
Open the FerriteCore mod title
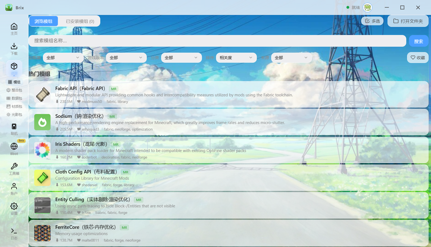[86, 227]
